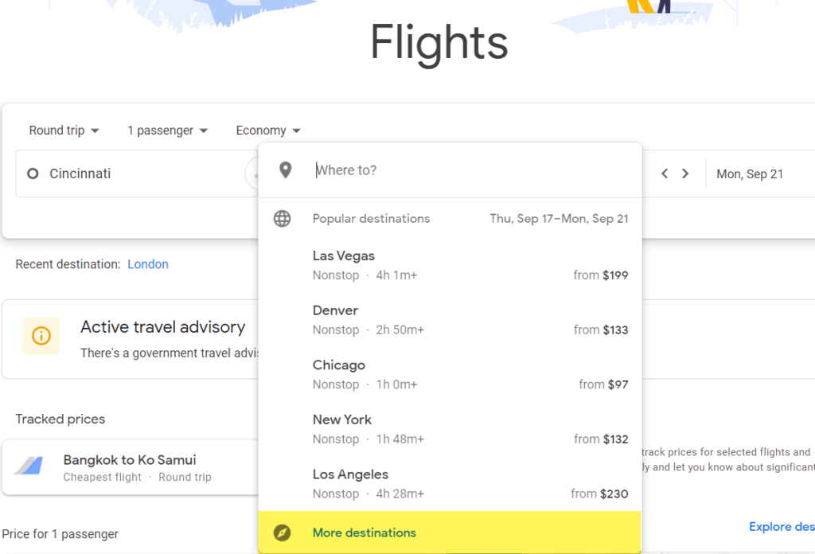
Task: Click the origin circle icon beside Cincinnati
Action: pos(33,174)
